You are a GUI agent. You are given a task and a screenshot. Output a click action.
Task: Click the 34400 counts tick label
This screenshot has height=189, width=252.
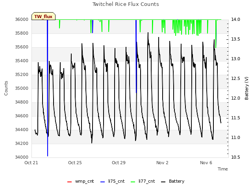click(22, 130)
